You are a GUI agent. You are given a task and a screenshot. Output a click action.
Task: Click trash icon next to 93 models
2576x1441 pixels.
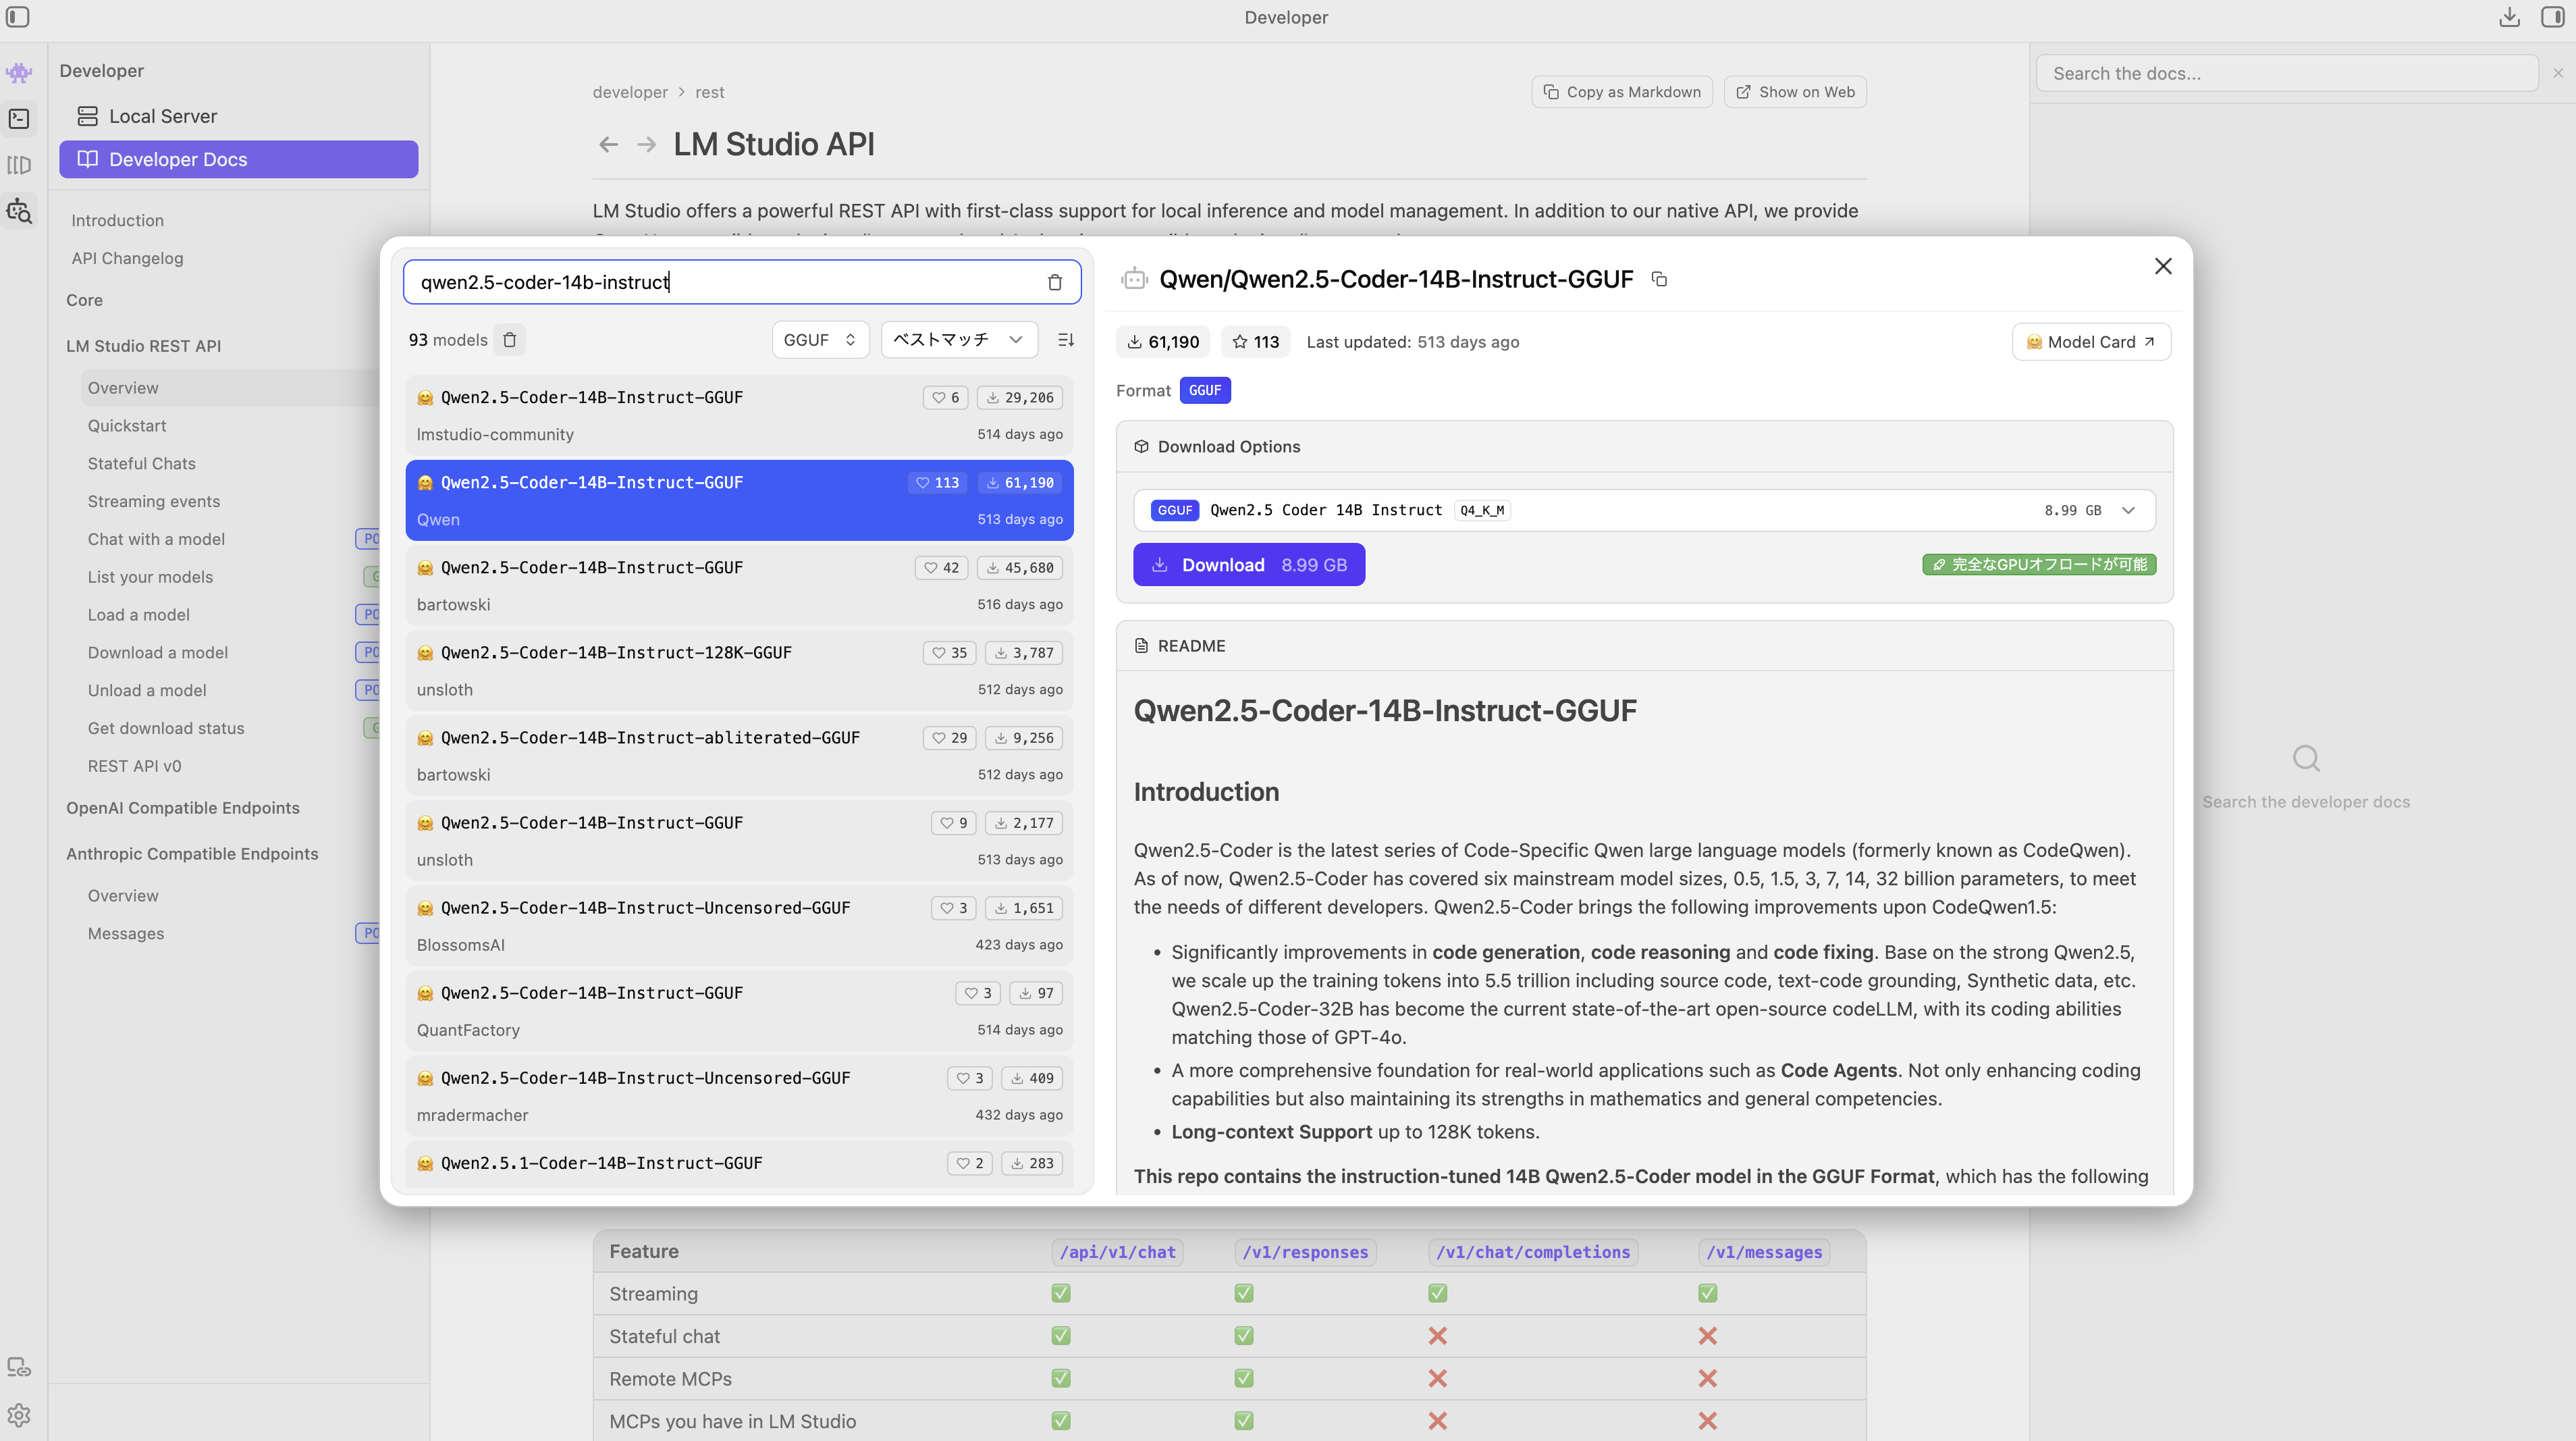(510, 340)
